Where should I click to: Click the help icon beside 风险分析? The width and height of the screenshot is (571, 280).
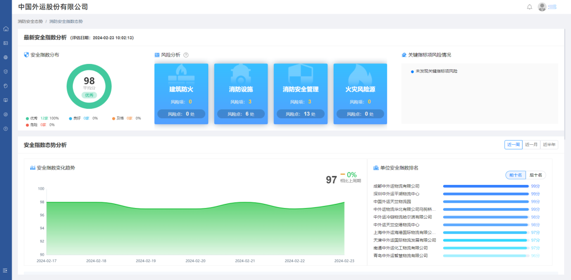point(186,55)
